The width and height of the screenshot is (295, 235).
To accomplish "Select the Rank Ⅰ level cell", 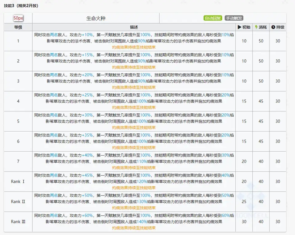I will pyautogui.click(x=18, y=181).
